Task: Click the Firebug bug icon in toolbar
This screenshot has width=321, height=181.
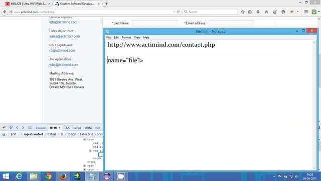Action: (x=292, y=12)
